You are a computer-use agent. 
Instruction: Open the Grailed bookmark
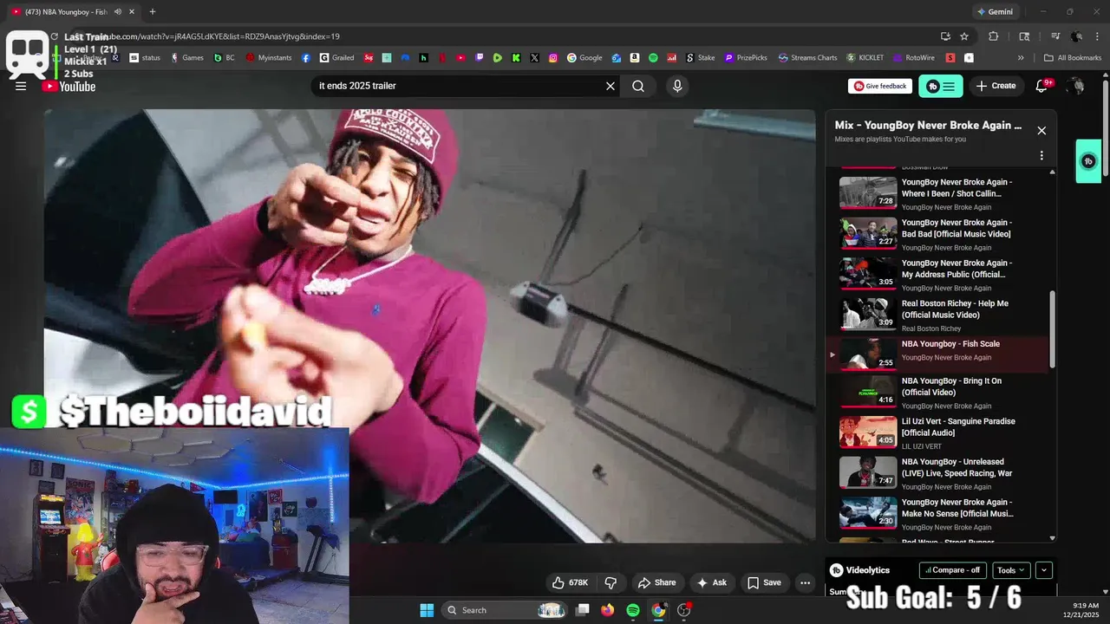[336, 58]
